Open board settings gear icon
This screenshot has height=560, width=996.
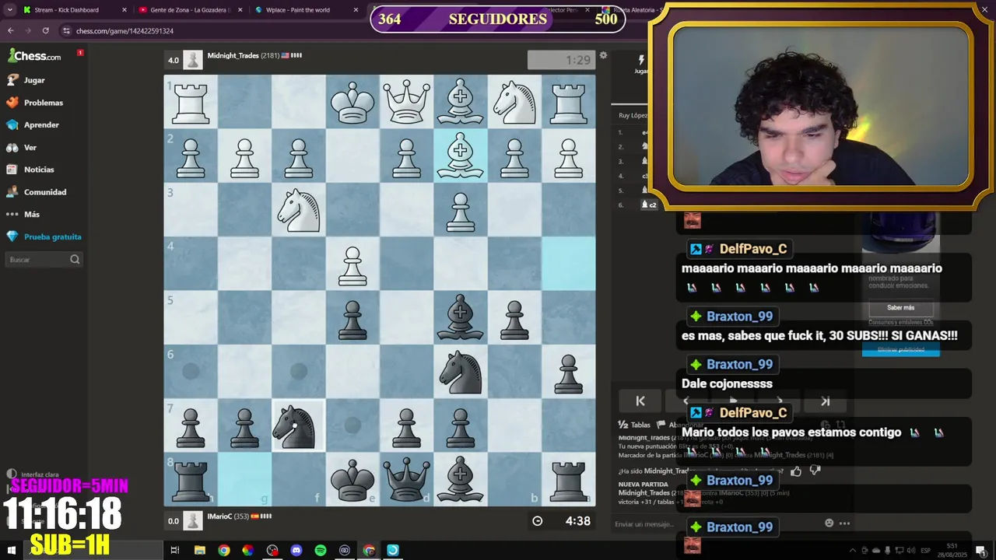click(603, 56)
